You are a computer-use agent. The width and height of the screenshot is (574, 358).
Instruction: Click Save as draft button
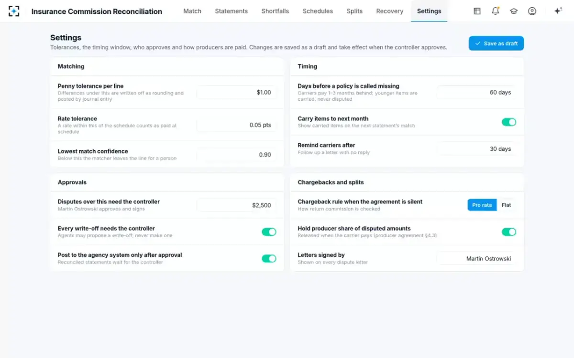click(x=496, y=43)
